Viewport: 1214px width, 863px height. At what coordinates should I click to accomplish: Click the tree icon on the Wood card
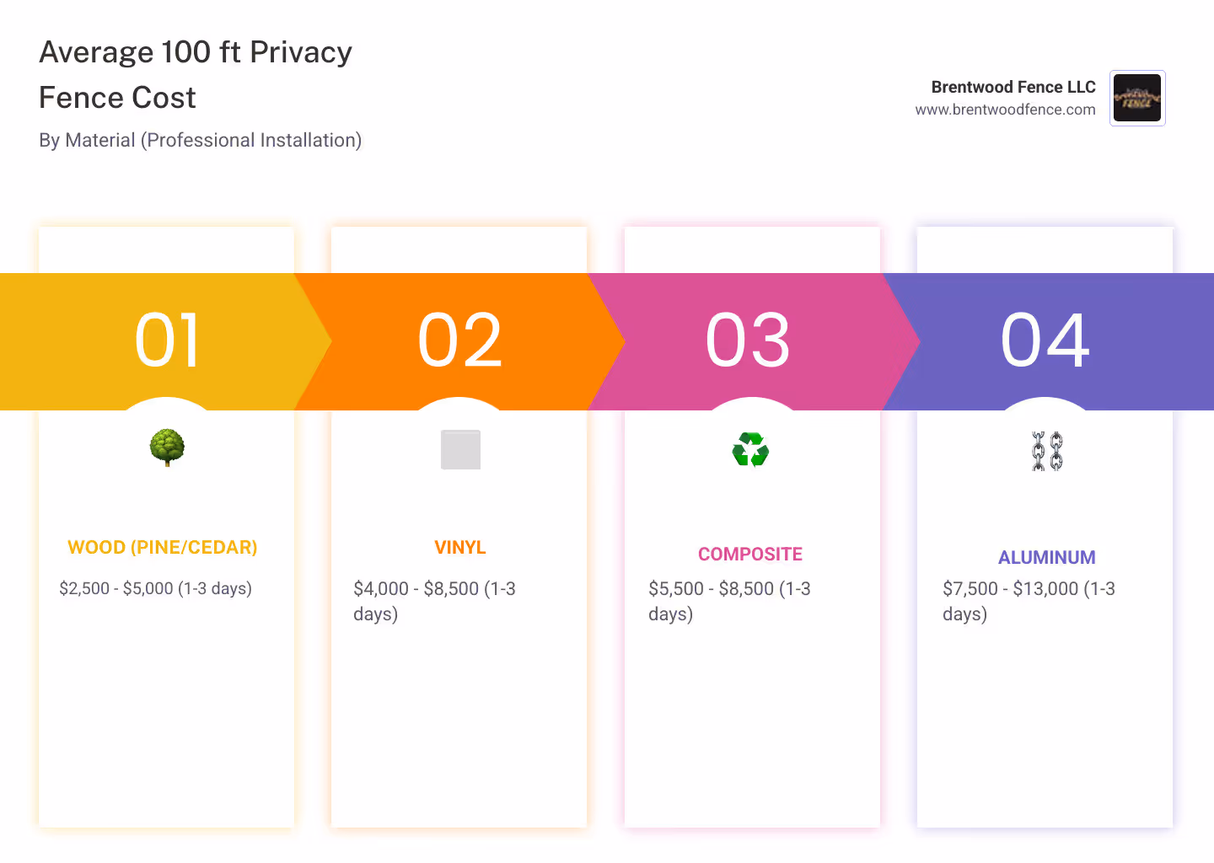point(166,448)
